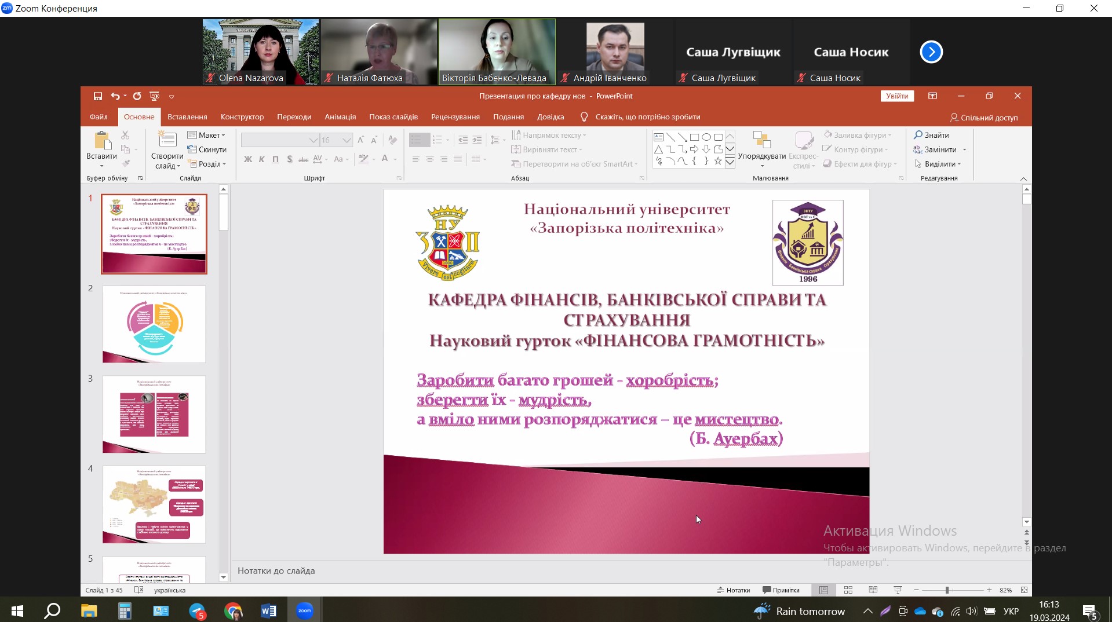Open the font size dropdown
Image resolution: width=1112 pixels, height=622 pixels.
(347, 140)
